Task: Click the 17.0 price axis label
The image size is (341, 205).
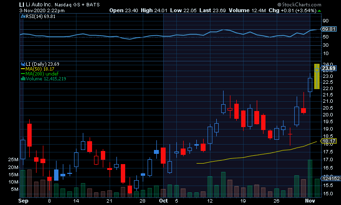Action: 328,160
